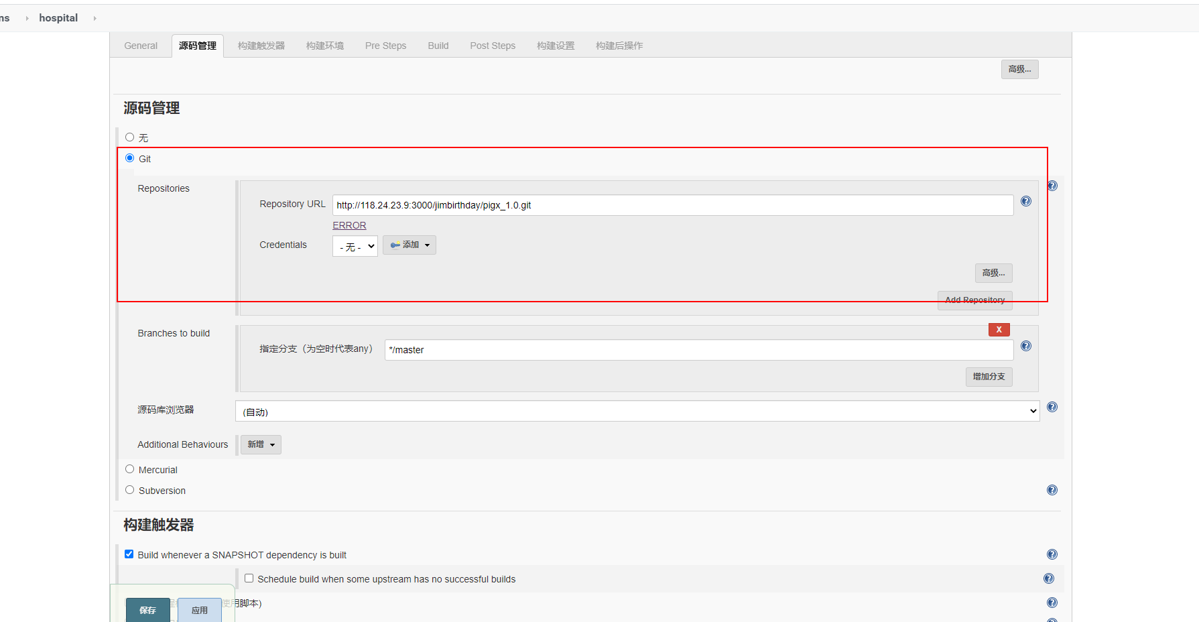
Task: Switch to the 构建后操作 tab
Action: coord(619,46)
